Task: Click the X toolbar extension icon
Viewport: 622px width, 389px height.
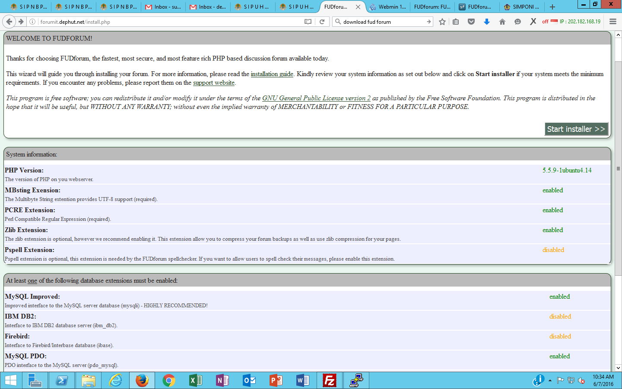Action: 533,22
